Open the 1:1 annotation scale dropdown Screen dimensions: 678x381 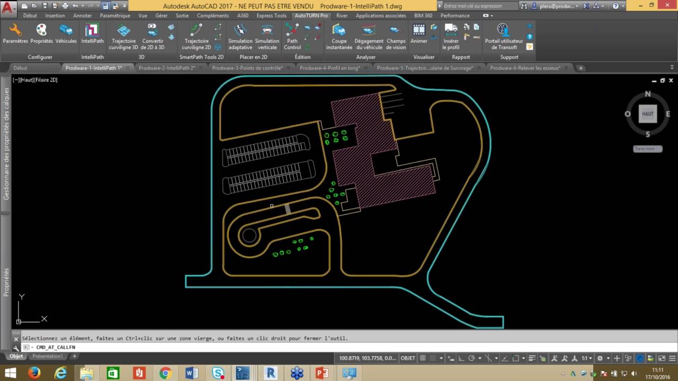(x=587, y=358)
